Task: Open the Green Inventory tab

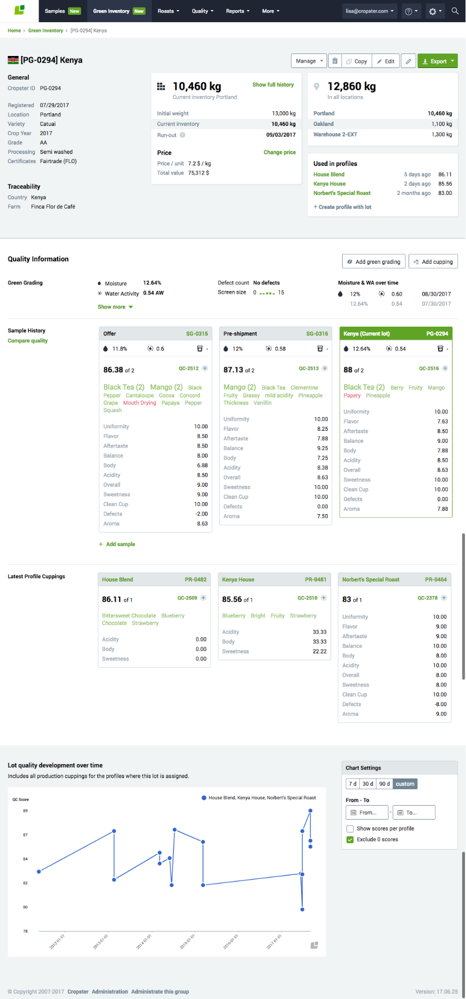Action: point(119,11)
